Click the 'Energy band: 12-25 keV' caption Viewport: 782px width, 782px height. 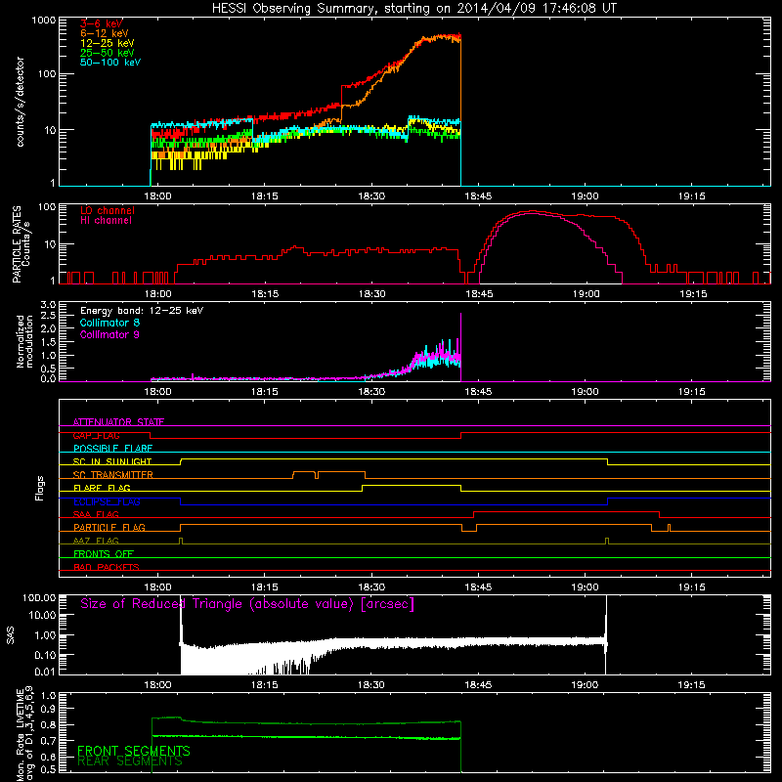pyautogui.click(x=142, y=311)
